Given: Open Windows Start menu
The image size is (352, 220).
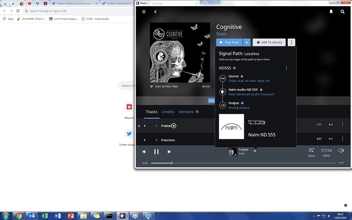Looking at the screenshot, I should [6, 216].
